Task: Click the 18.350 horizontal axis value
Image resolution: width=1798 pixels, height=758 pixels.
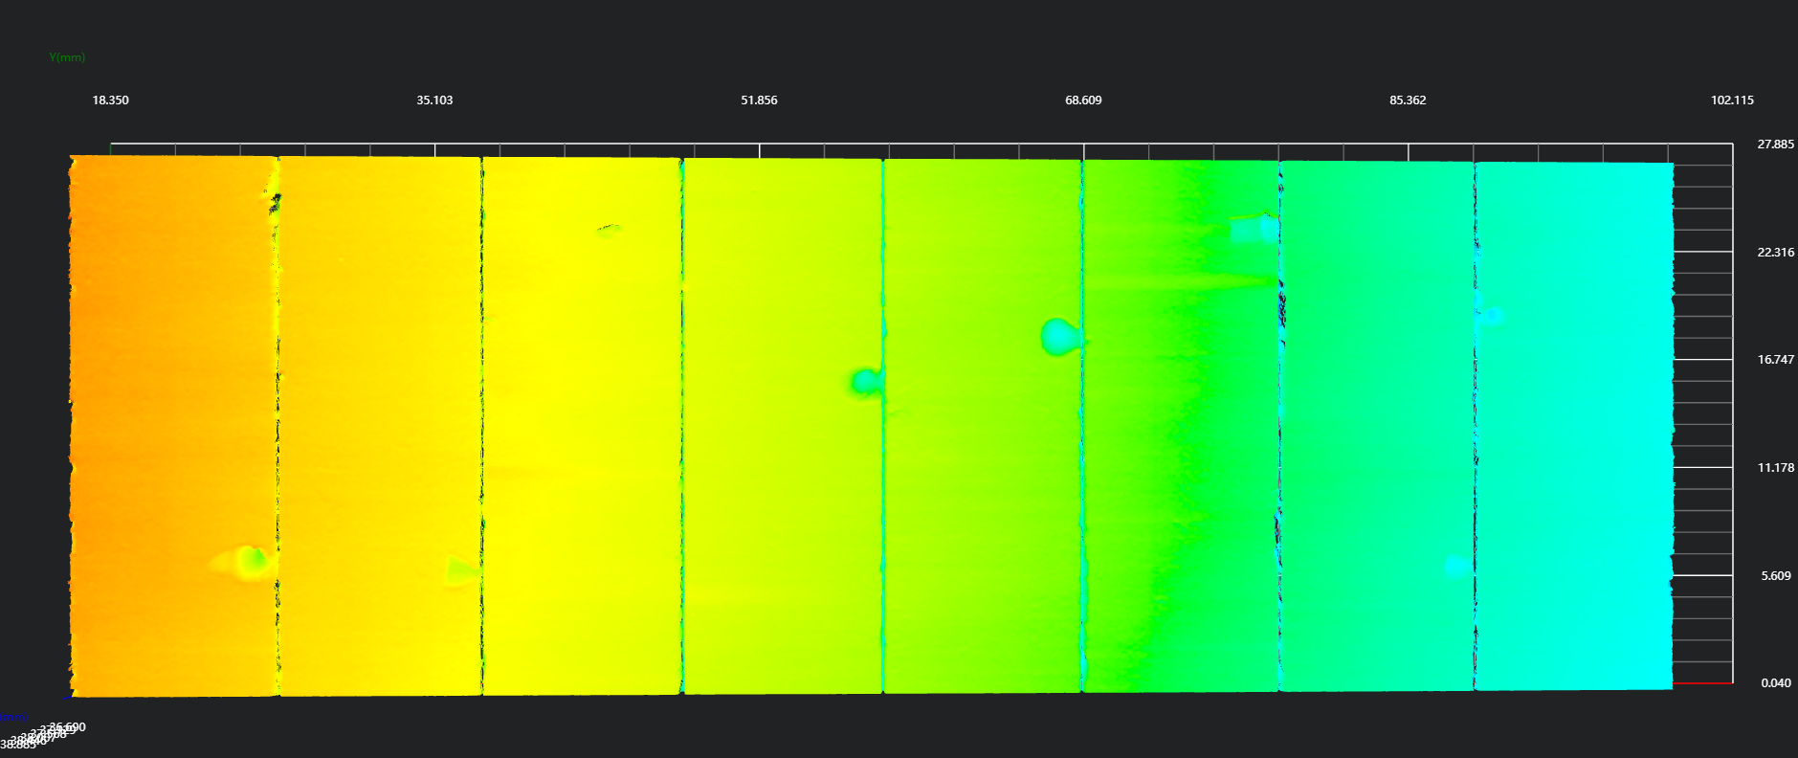Action: (110, 100)
